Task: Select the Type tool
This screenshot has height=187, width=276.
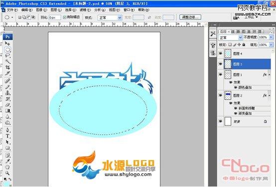Action: click(7, 136)
